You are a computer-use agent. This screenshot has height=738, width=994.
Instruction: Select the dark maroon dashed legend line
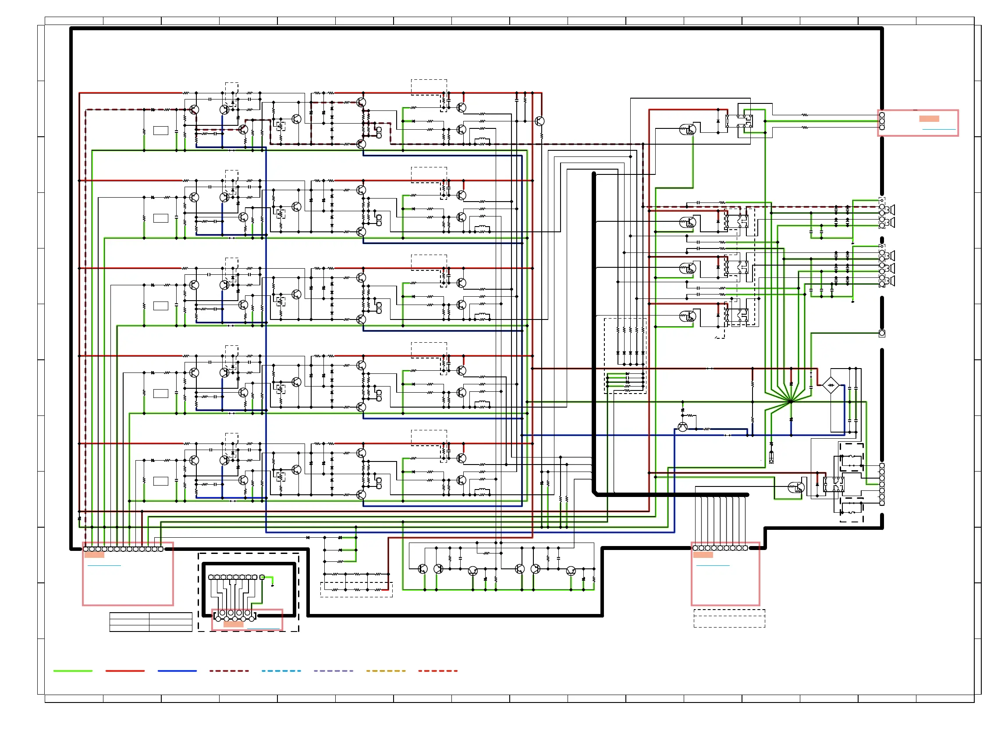click(x=229, y=671)
